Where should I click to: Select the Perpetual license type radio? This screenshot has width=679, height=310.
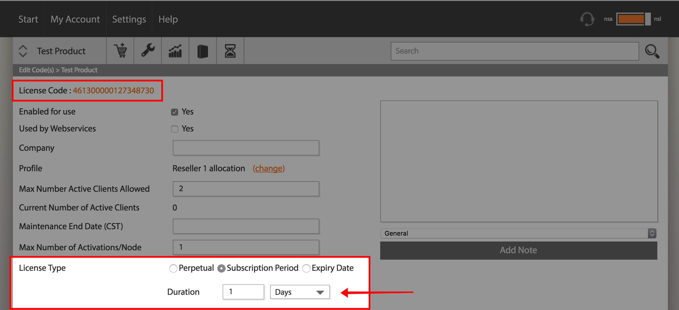[x=173, y=268]
